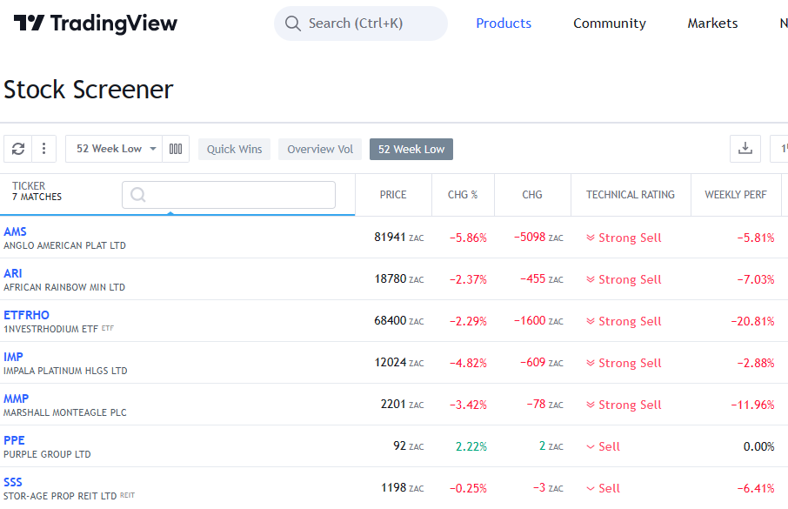Screen dimensions: 788x509
Task: Open the IMP ticker link
Action: [14, 357]
